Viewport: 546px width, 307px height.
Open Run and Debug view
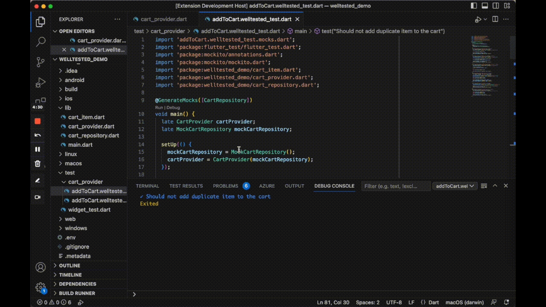tap(41, 82)
